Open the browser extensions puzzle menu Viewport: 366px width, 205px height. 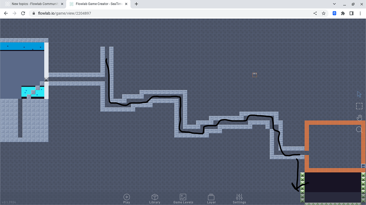click(x=343, y=13)
